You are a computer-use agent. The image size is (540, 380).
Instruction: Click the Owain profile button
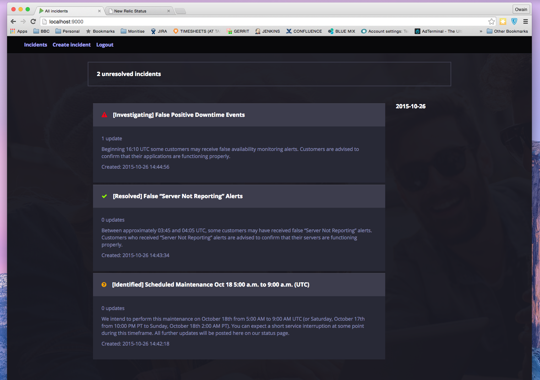coord(521,10)
